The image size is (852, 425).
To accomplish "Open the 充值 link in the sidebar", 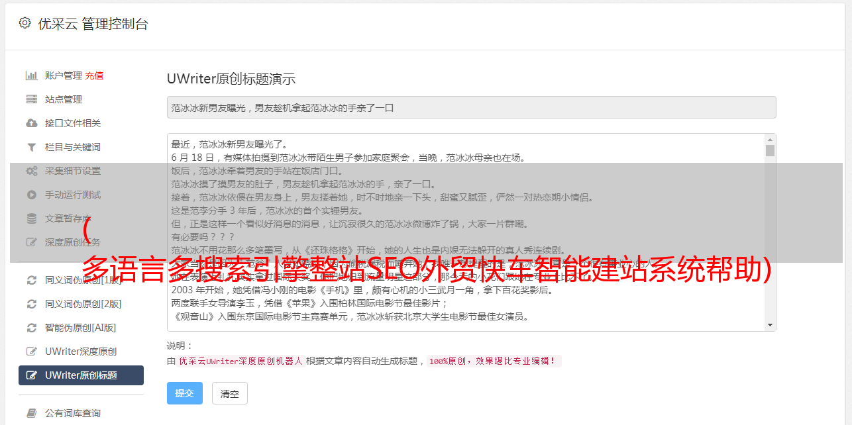I will pos(94,75).
